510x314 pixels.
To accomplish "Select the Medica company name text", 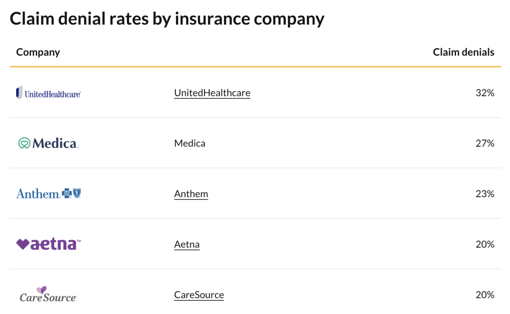I will [x=189, y=143].
